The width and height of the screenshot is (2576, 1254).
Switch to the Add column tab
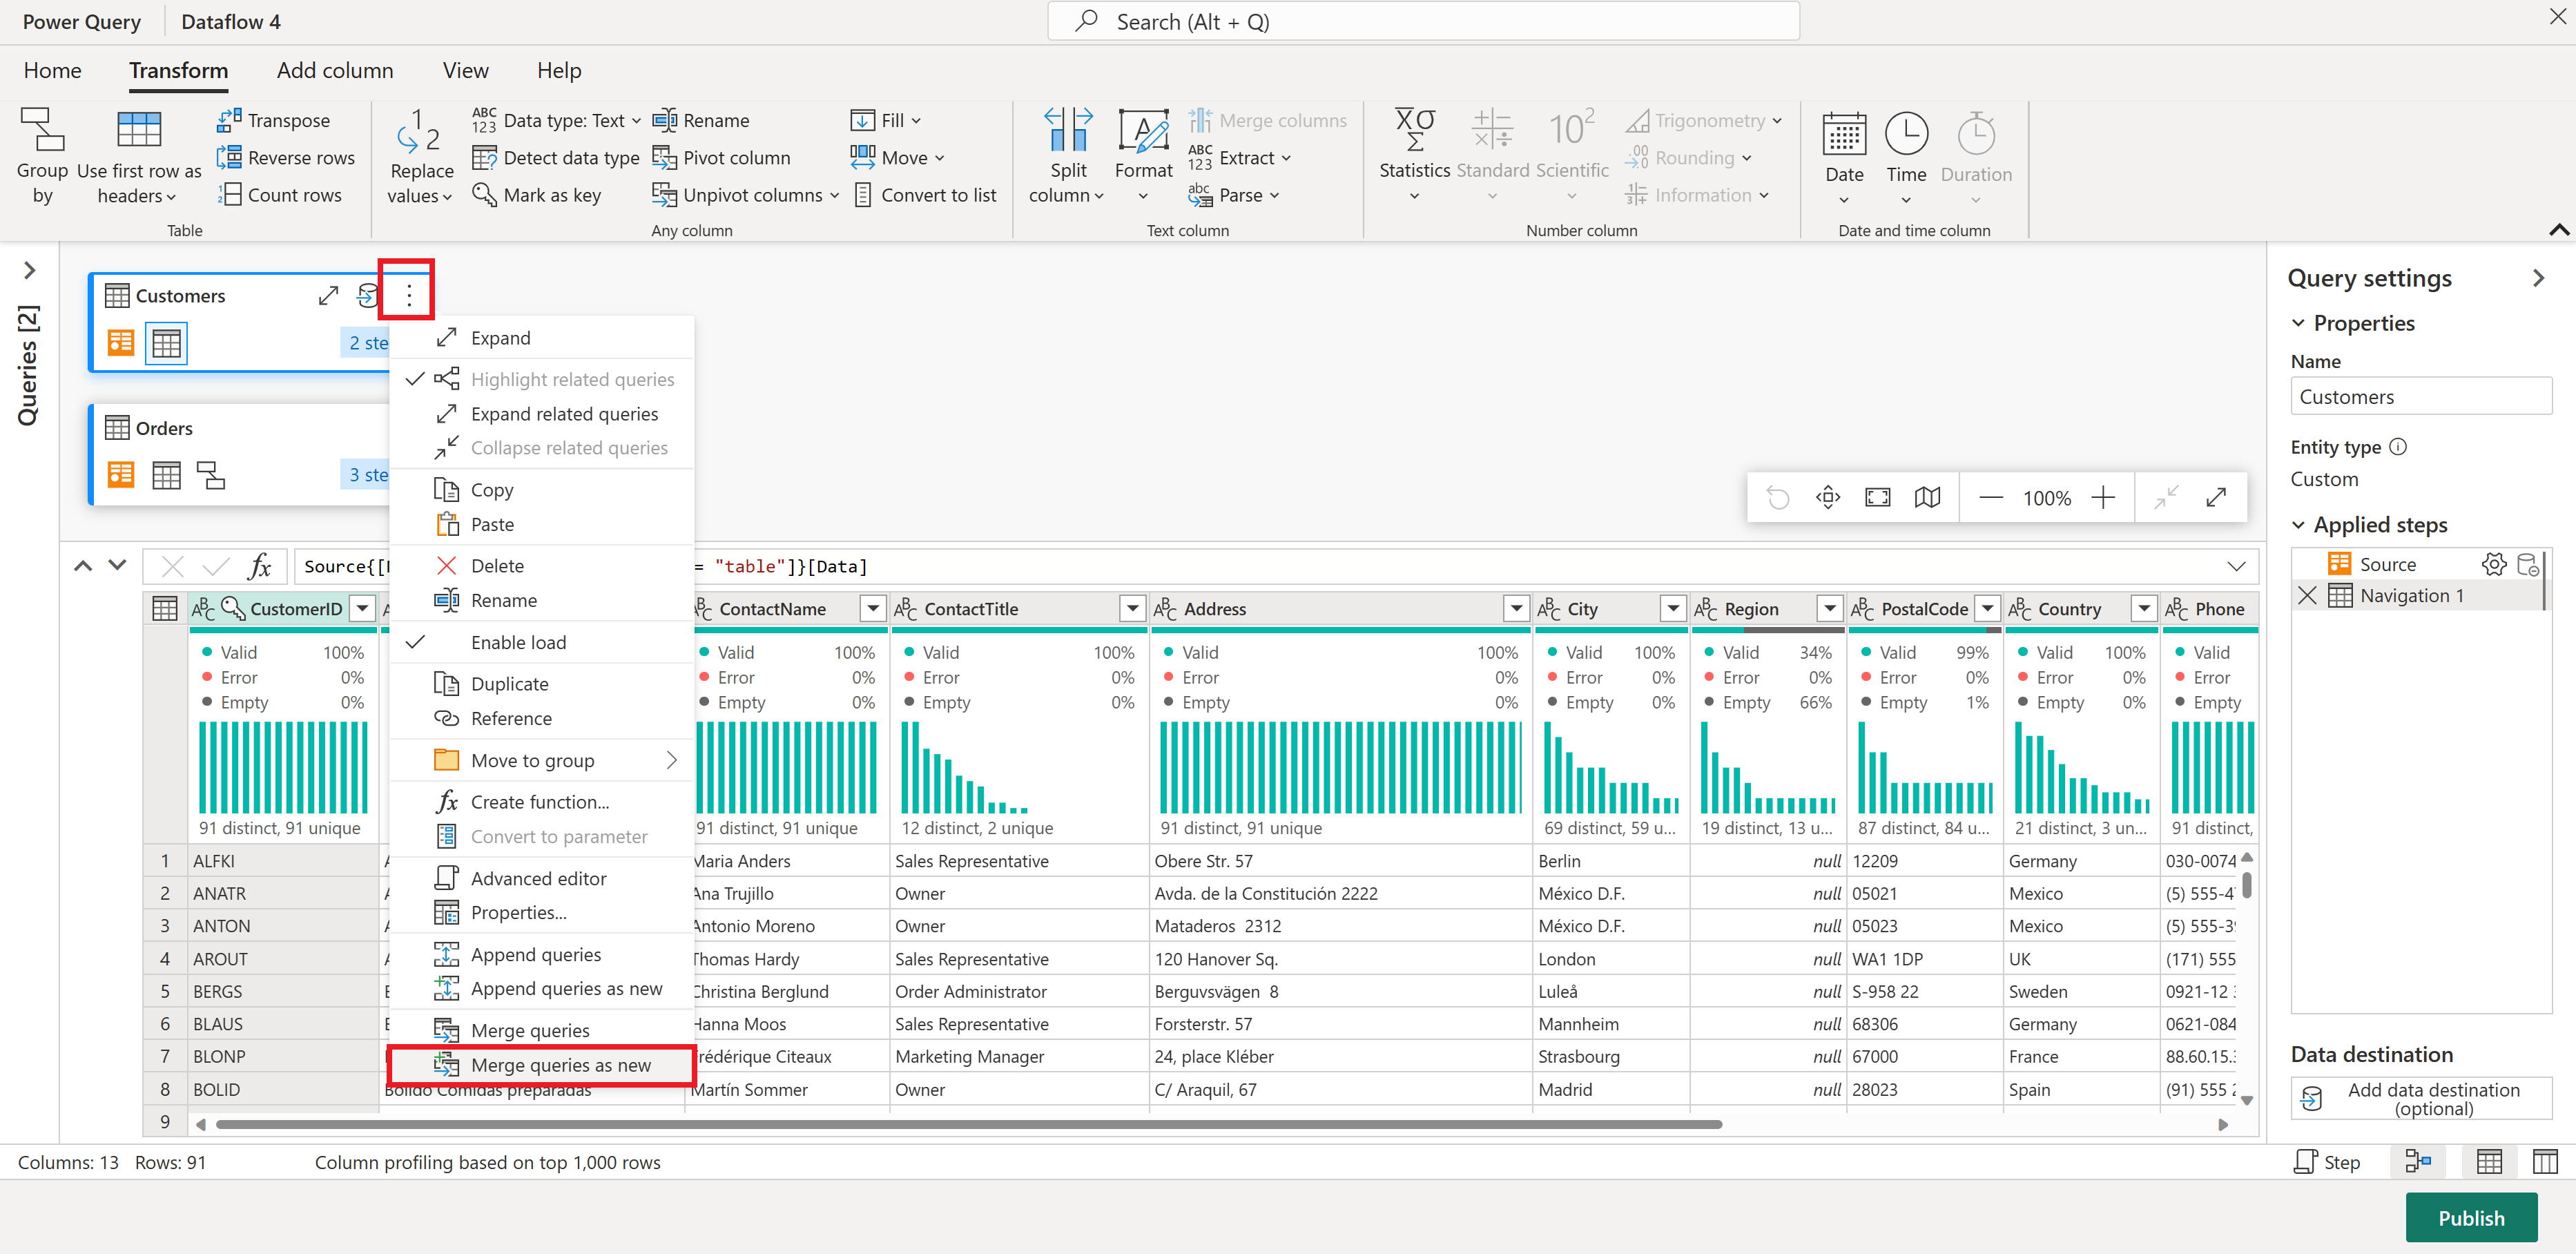coord(335,71)
